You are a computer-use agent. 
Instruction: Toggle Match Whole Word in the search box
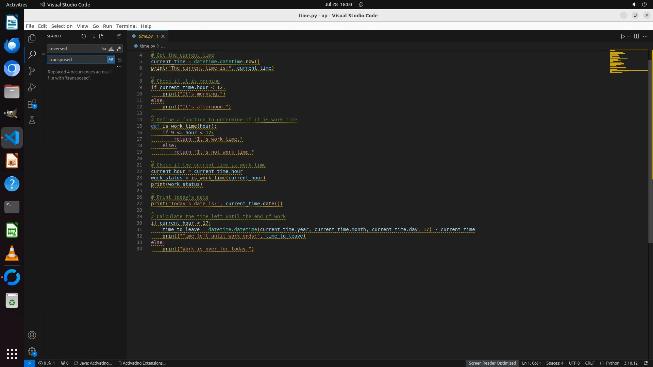coord(111,49)
